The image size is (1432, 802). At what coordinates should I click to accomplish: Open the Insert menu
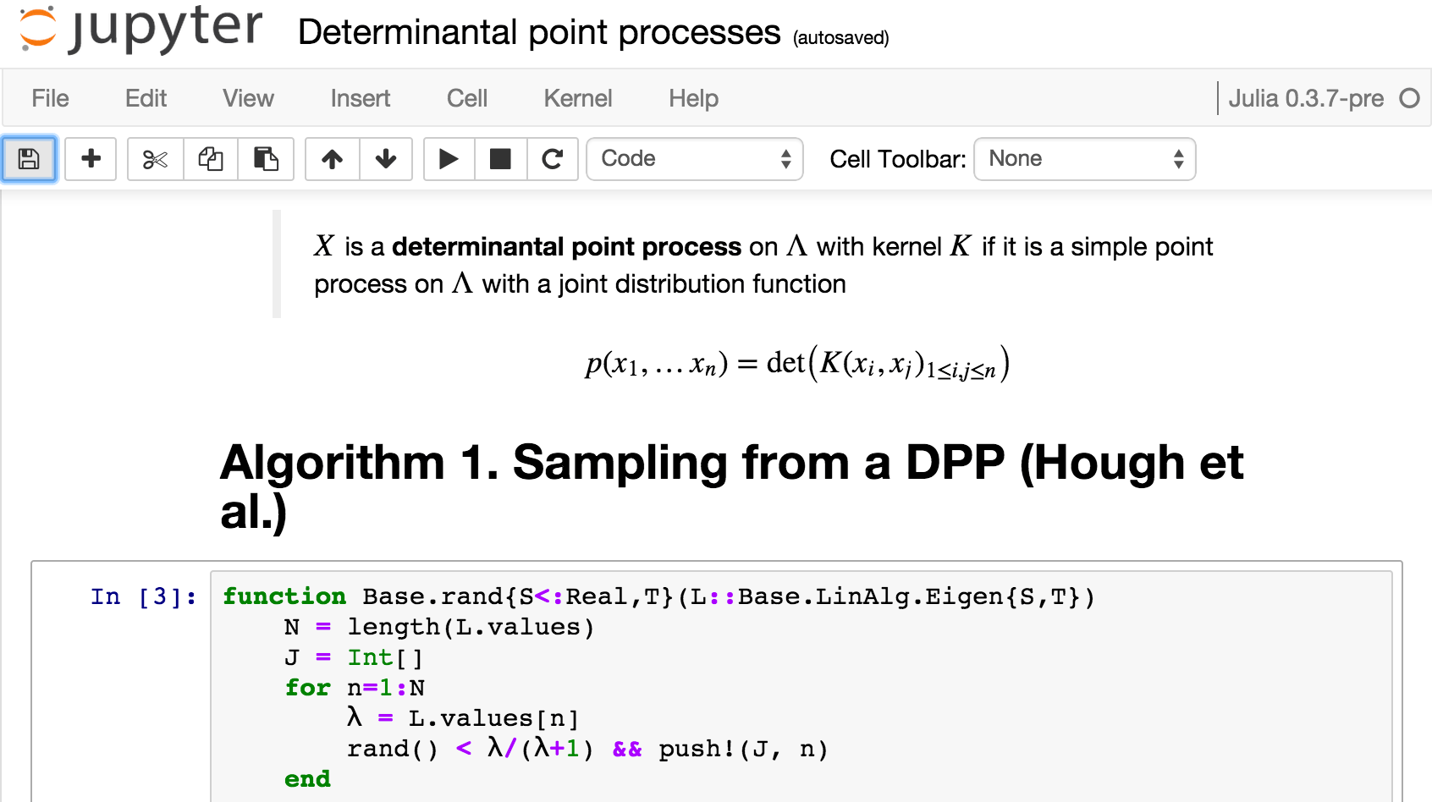coord(359,98)
